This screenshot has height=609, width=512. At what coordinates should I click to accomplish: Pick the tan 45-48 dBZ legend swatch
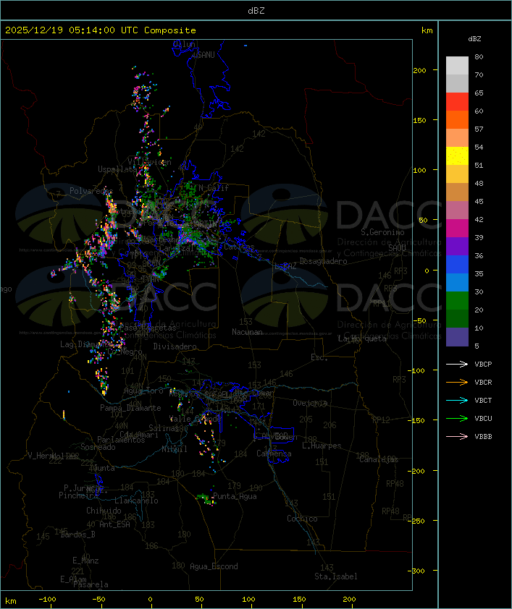[x=457, y=192]
